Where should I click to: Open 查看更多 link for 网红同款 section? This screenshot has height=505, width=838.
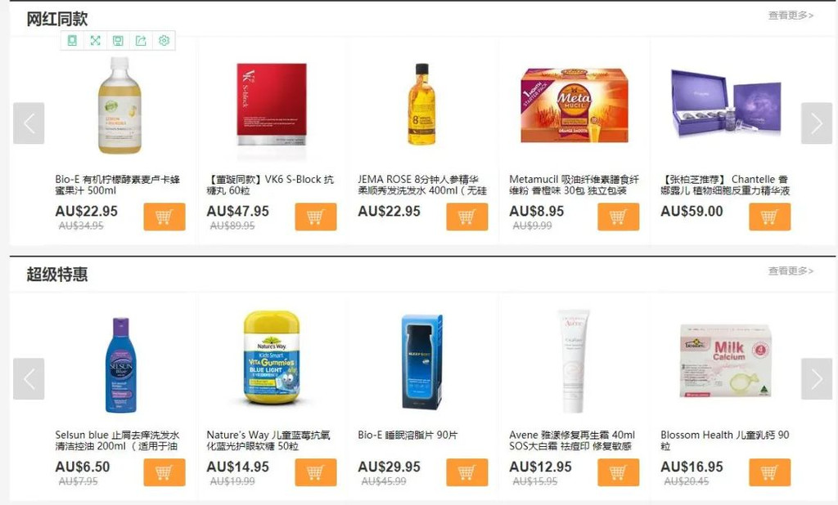[791, 16]
